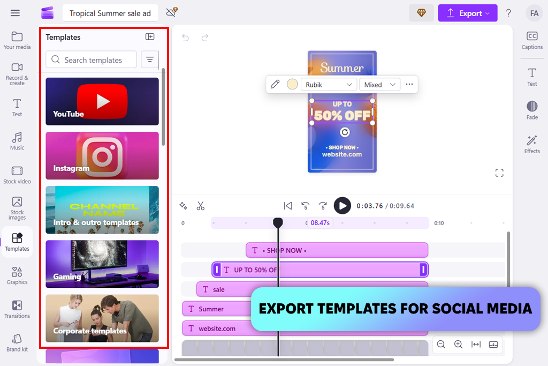Click the Search templates field

click(x=91, y=59)
